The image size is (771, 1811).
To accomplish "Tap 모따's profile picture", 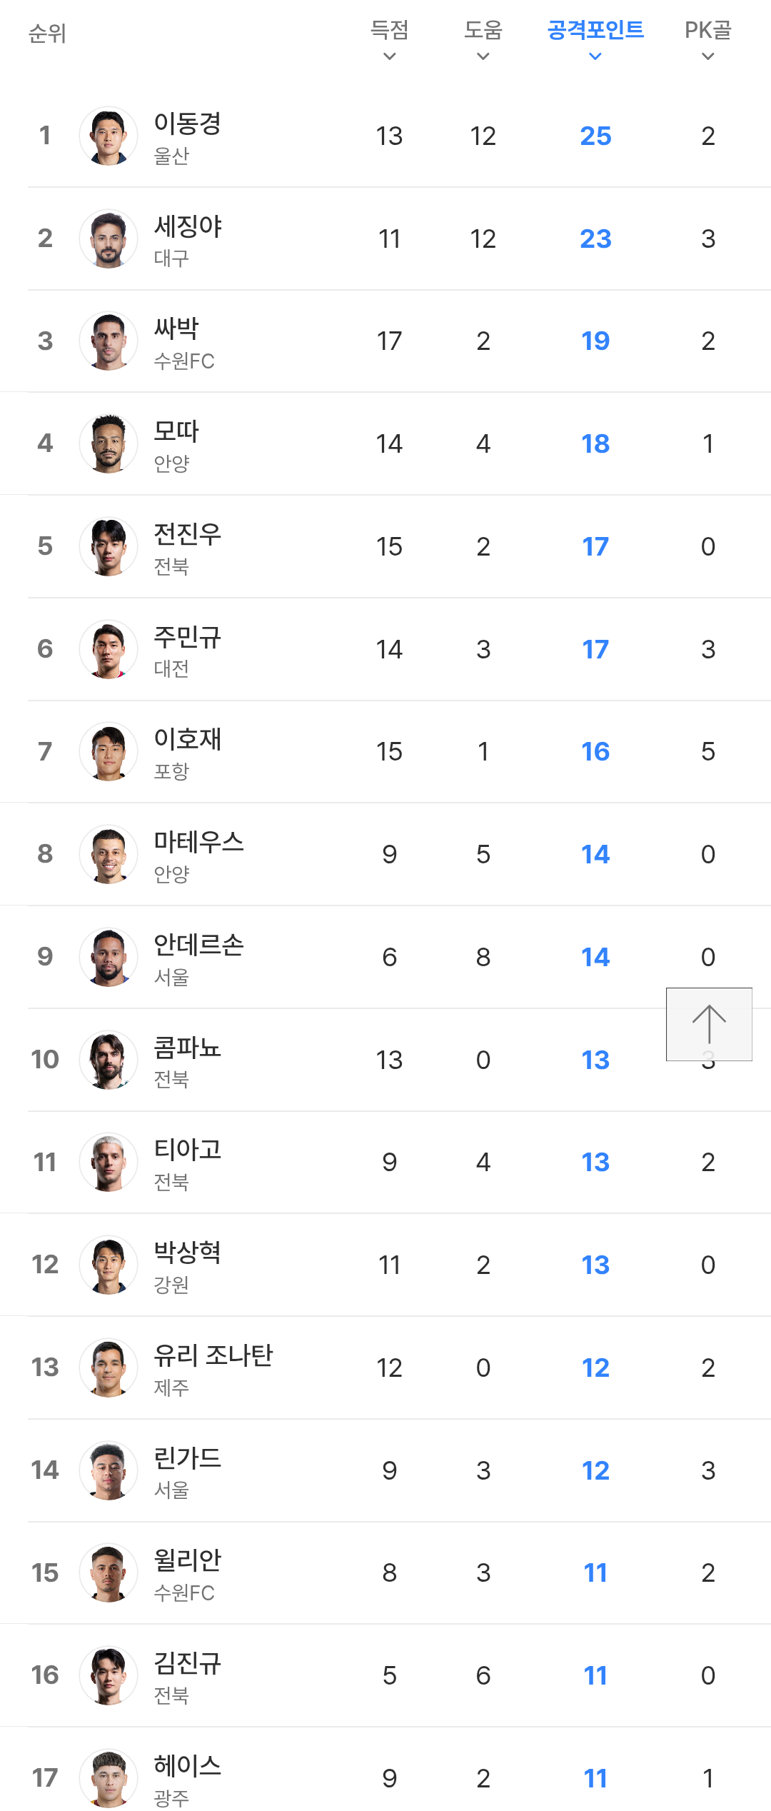I will tap(109, 443).
